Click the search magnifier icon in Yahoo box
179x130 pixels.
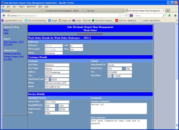coord(164,15)
